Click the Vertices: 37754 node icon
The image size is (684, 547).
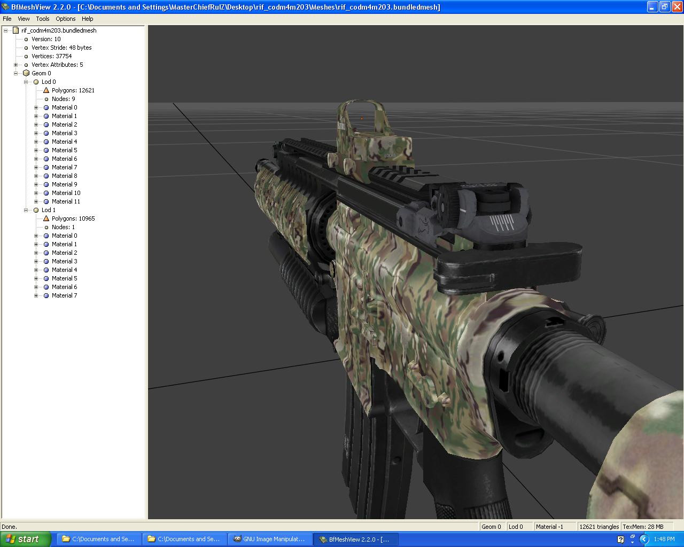point(25,56)
